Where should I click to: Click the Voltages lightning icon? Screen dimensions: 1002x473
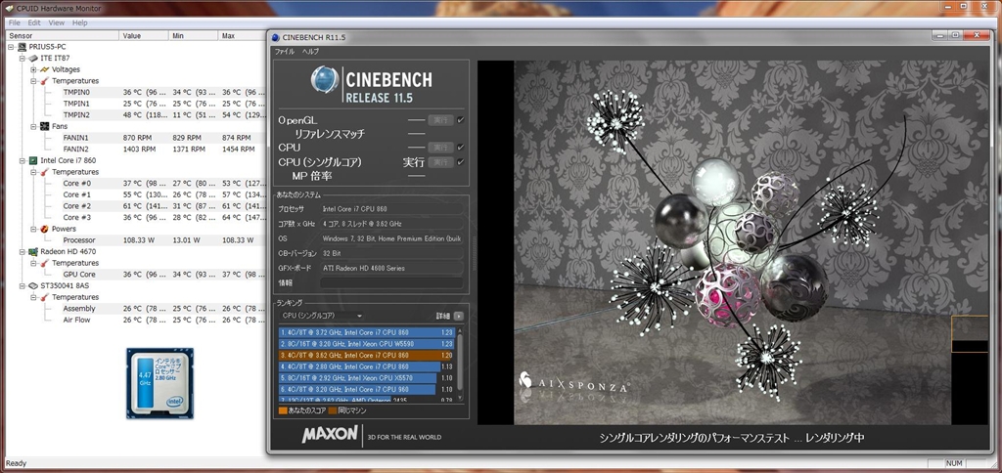pyautogui.click(x=44, y=69)
